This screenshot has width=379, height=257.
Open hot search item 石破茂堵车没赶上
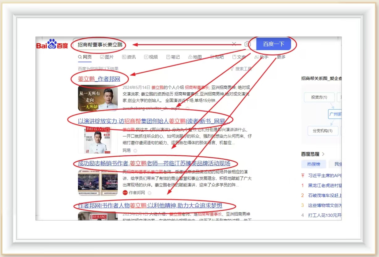(324, 195)
